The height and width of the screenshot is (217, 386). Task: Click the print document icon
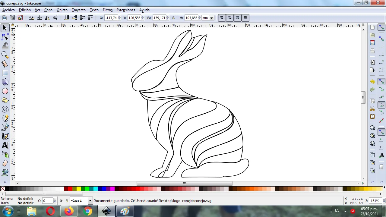[x=372, y=51]
